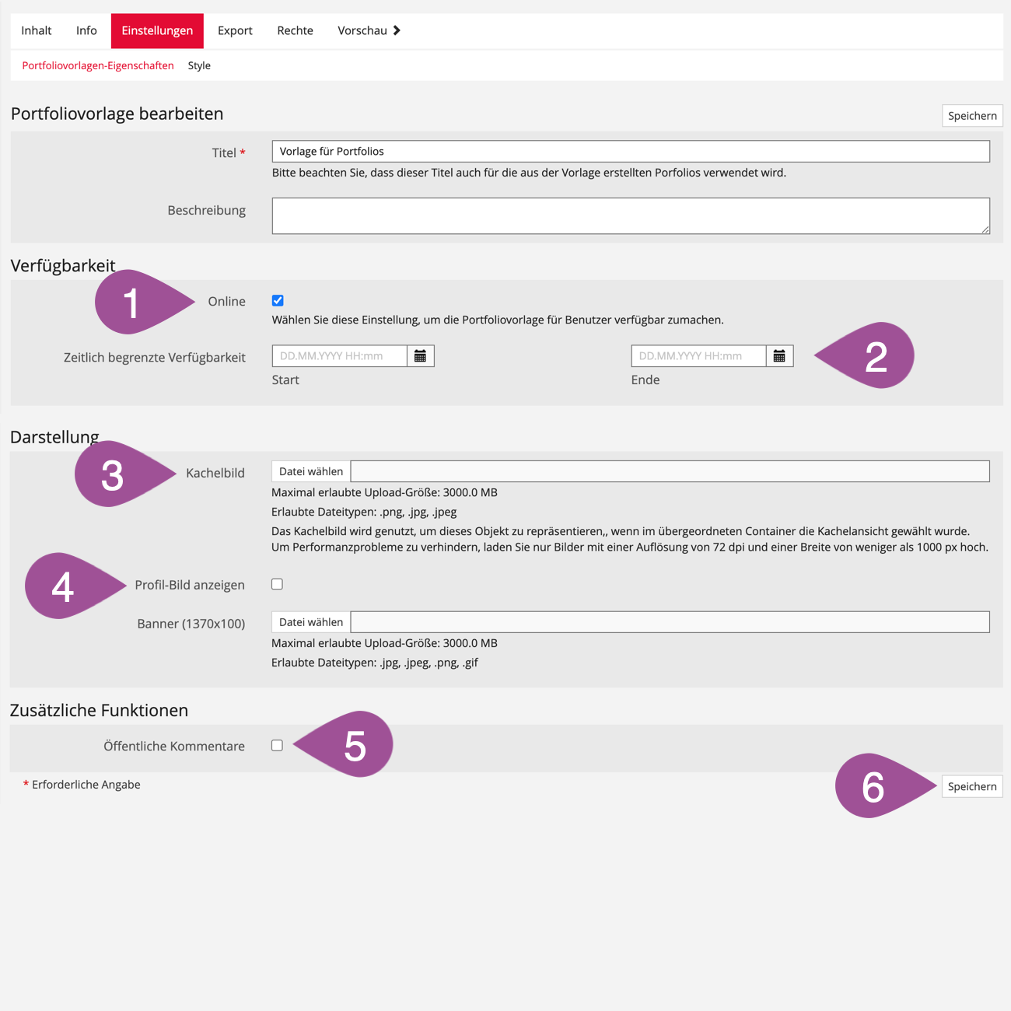Screen dimensions: 1011x1011
Task: Select the Einstellungen tab
Action: 157,30
